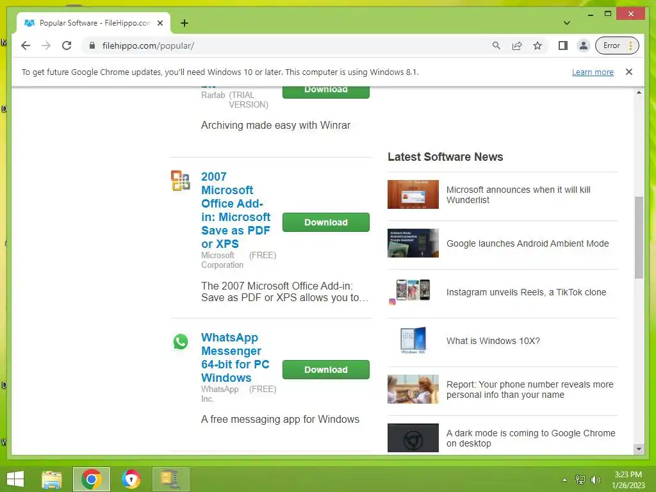Viewport: 656px width, 492px height.
Task: Open a new tab with the plus icon
Action: [184, 23]
